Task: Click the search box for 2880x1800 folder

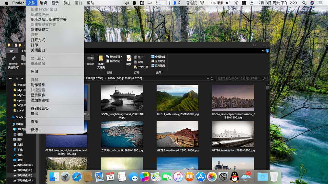Action: coord(241,79)
